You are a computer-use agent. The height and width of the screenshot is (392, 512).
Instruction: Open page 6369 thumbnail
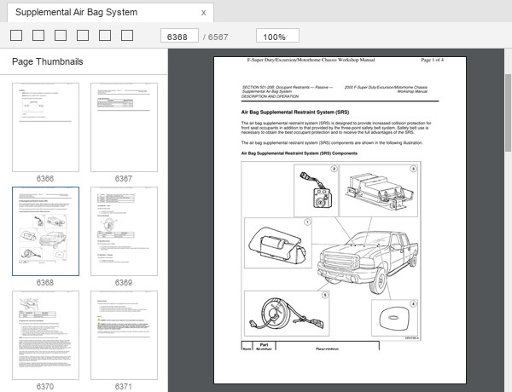tap(124, 231)
